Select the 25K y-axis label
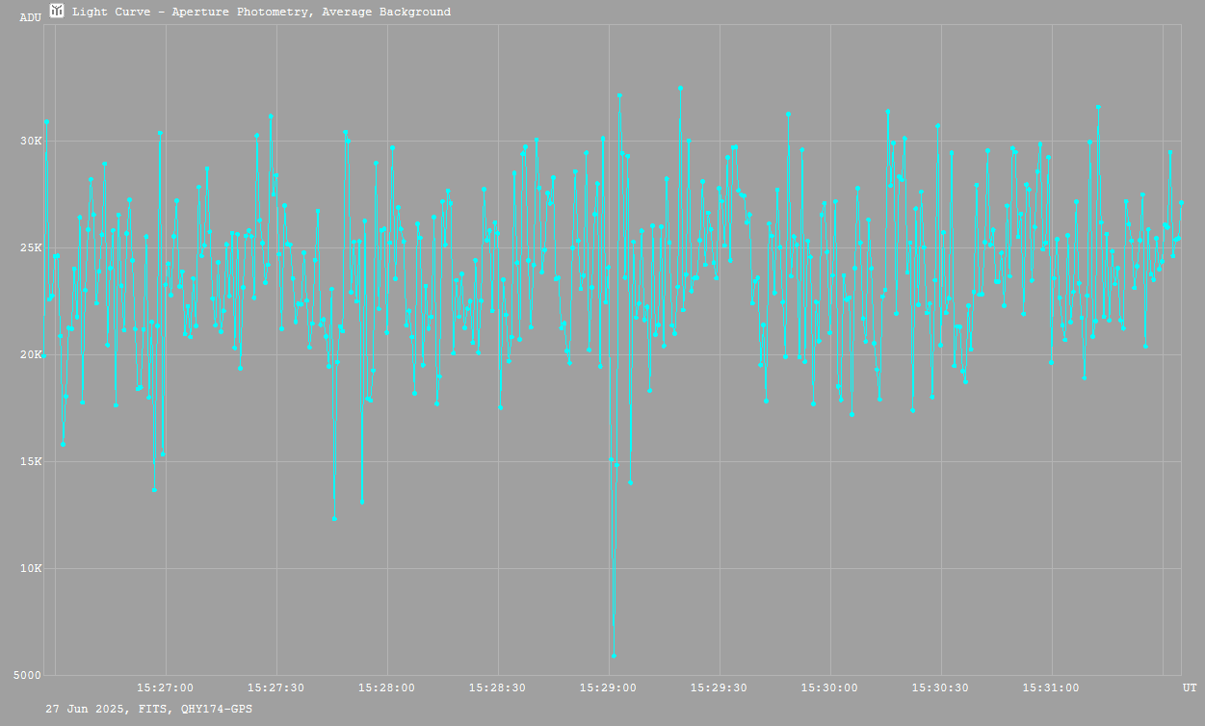This screenshot has width=1205, height=726. 32,248
